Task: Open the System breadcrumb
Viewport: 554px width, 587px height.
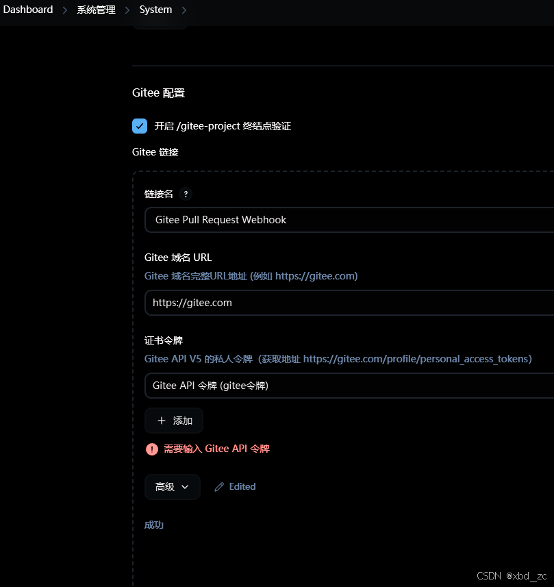Action: coord(155,10)
